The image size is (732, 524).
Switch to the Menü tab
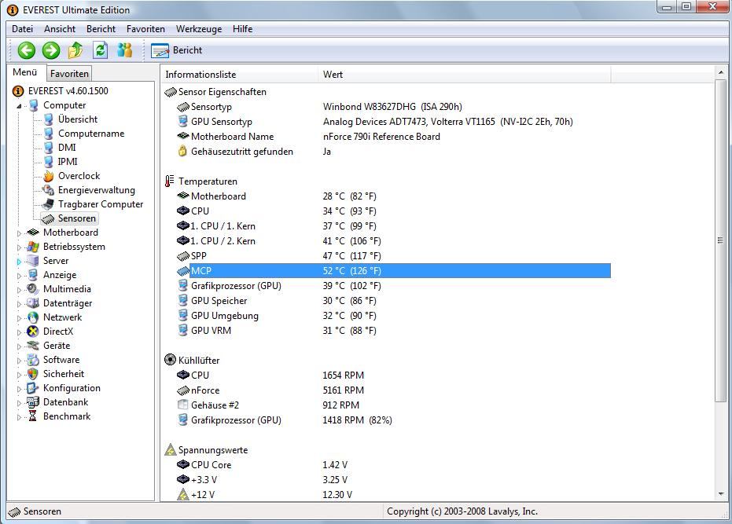[24, 72]
